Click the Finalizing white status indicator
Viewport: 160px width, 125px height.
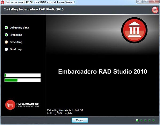(x=6, y=49)
